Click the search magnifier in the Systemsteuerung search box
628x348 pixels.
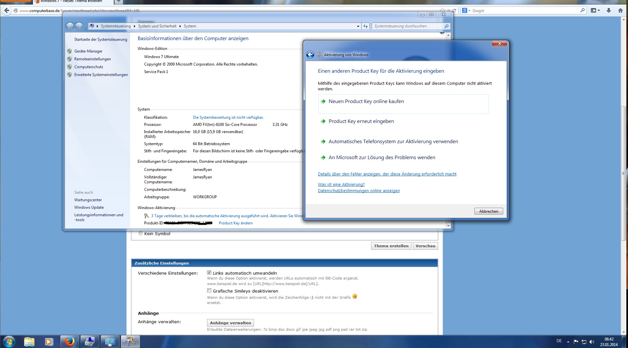pyautogui.click(x=446, y=26)
